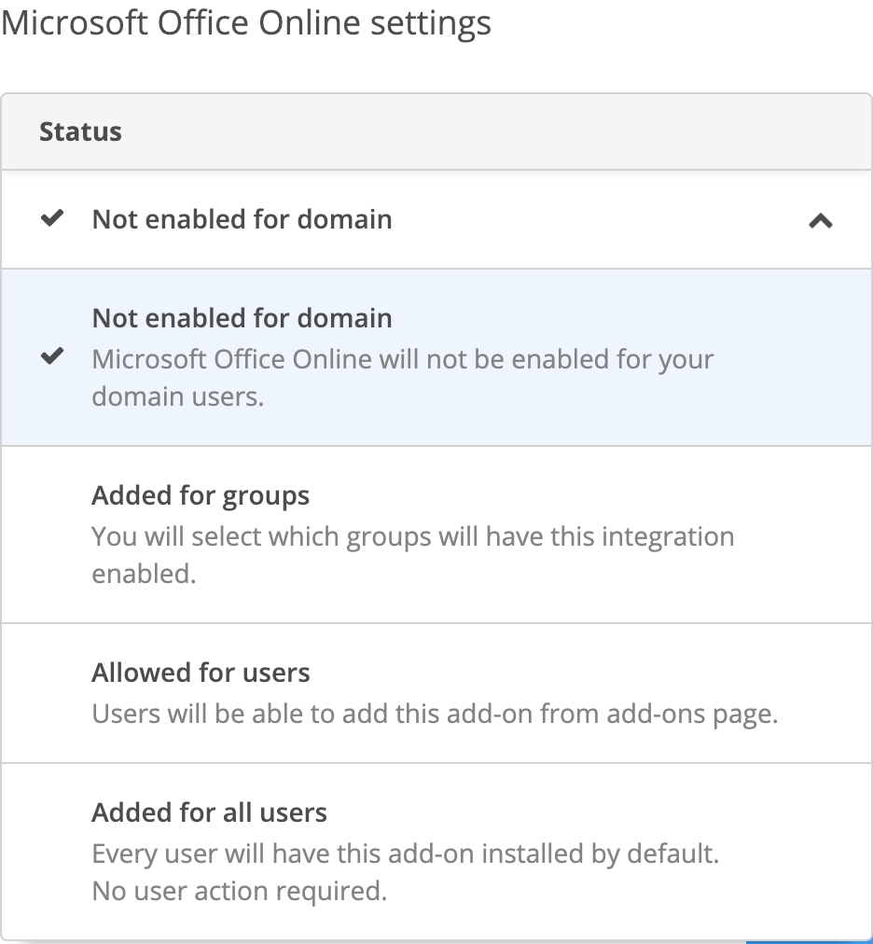Click the checkmark inside the highlighted option
Screen dimensions: 873x944
pyautogui.click(x=53, y=354)
